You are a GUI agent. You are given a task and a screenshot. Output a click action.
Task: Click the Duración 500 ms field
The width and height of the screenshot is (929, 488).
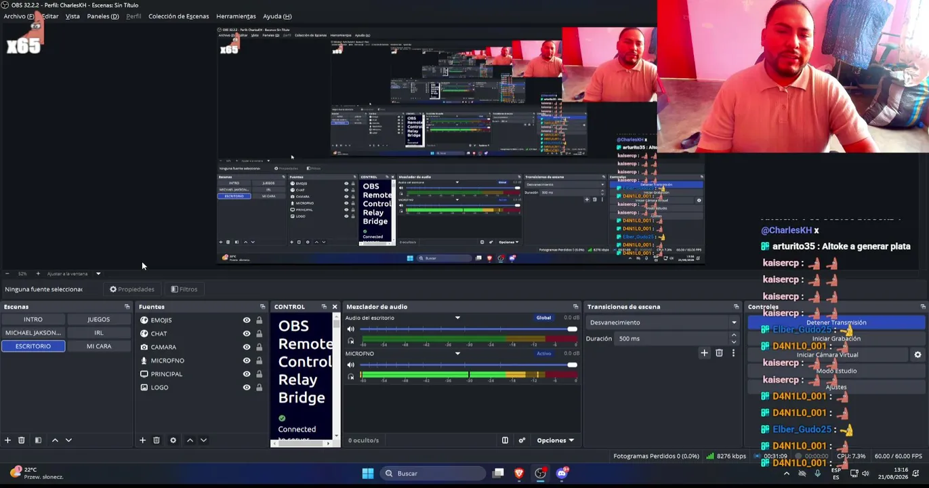coord(673,339)
